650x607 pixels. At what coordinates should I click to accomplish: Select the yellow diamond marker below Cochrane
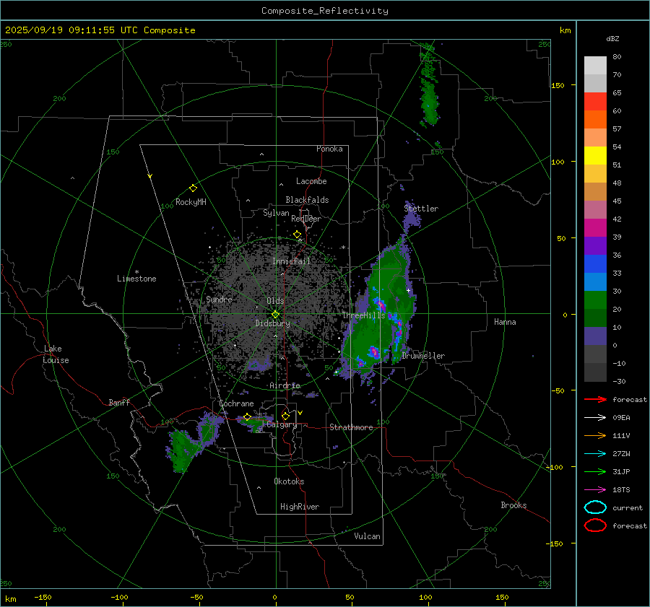[x=247, y=416]
